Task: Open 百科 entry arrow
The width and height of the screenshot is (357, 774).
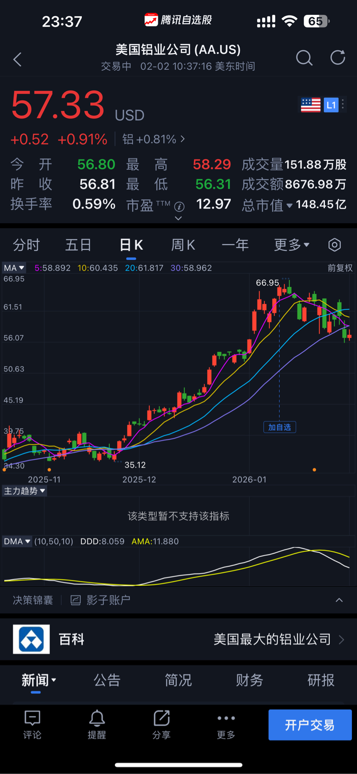Action: pyautogui.click(x=342, y=639)
